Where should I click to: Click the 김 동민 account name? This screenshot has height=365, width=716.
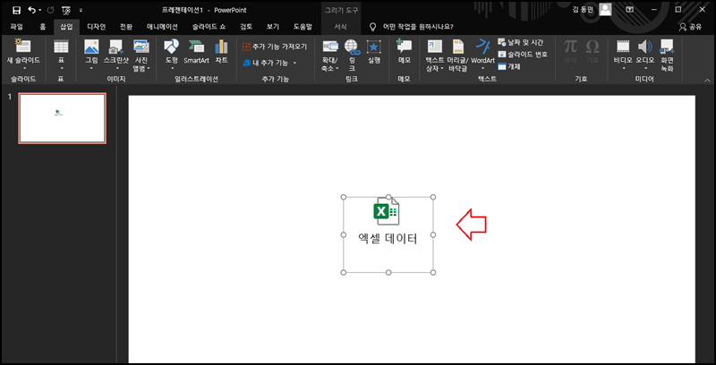click(584, 10)
